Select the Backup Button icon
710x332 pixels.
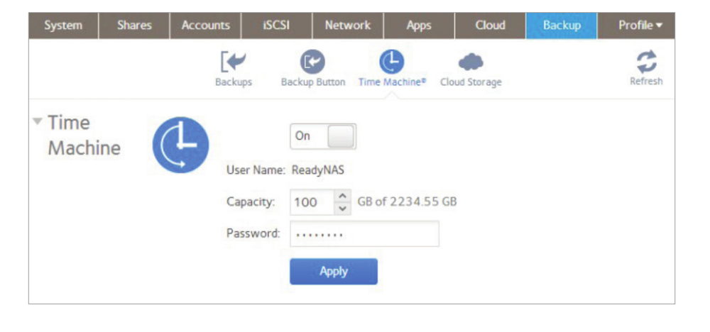click(x=312, y=63)
